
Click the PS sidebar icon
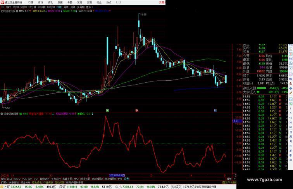click(291, 99)
